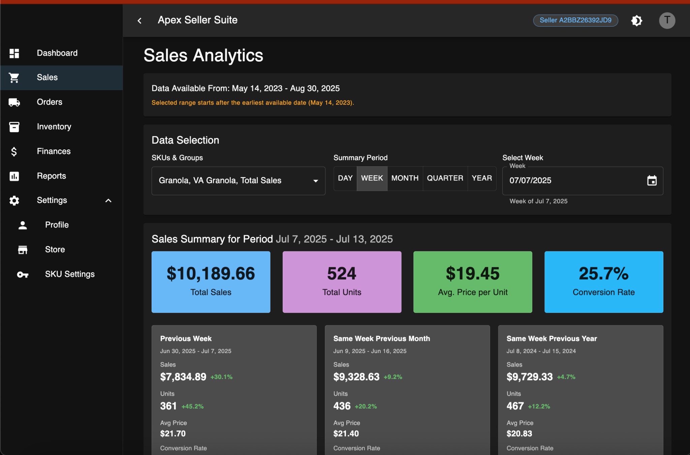Open the week calendar picker icon

(x=652, y=181)
